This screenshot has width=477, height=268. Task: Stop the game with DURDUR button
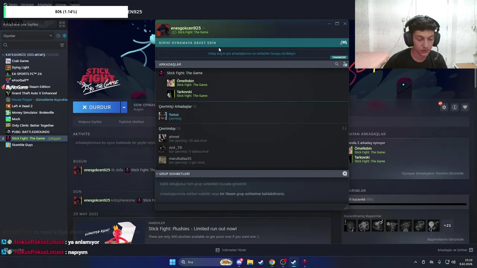[x=97, y=107]
